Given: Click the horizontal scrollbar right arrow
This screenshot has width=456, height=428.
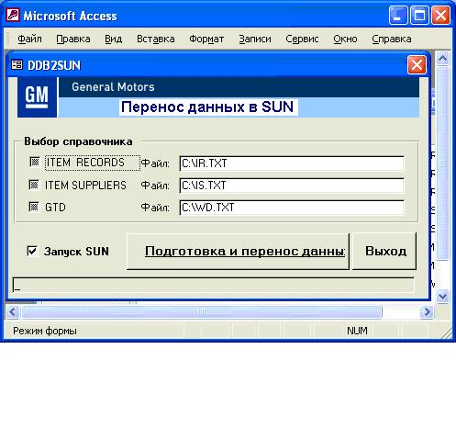Looking at the screenshot, I should pyautogui.click(x=427, y=312).
